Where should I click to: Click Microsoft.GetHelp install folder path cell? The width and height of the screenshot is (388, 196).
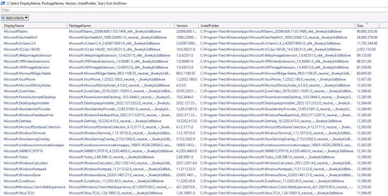[x=271, y=121]
